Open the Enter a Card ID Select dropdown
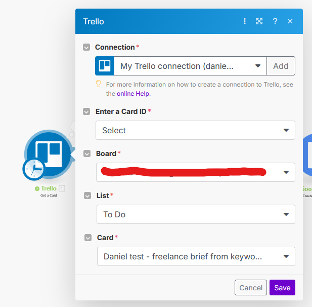The width and height of the screenshot is (312, 307). pos(195,130)
